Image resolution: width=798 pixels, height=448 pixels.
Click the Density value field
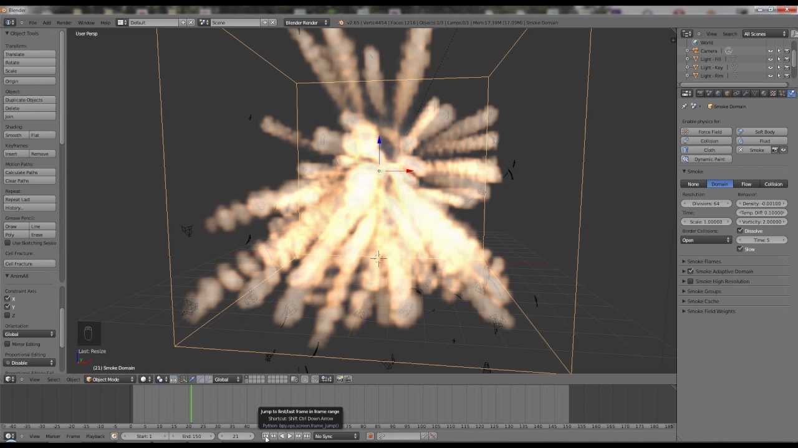click(x=762, y=203)
